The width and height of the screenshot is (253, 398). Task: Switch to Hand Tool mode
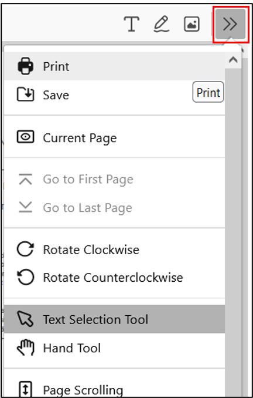point(114,348)
